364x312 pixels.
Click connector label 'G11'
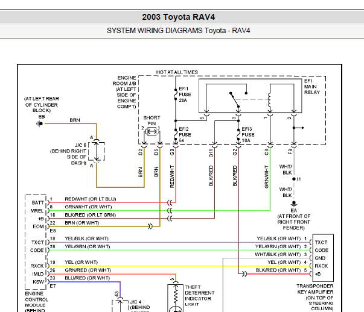pyautogui.click(x=211, y=154)
